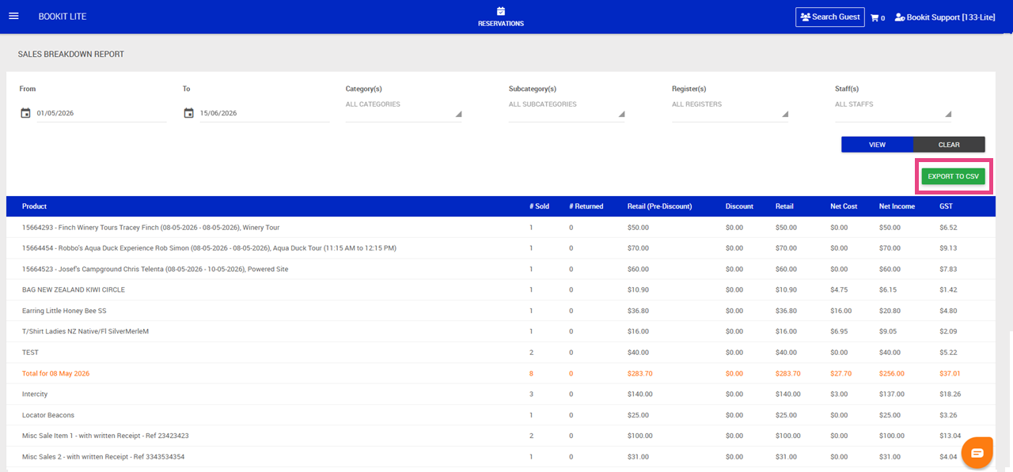Select the Locator Beacons row

click(500, 415)
